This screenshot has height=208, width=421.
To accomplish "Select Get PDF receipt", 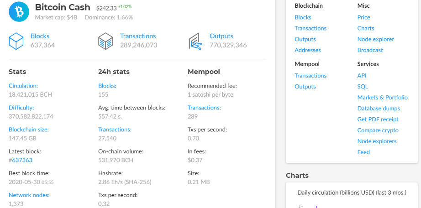I will [x=378, y=120].
